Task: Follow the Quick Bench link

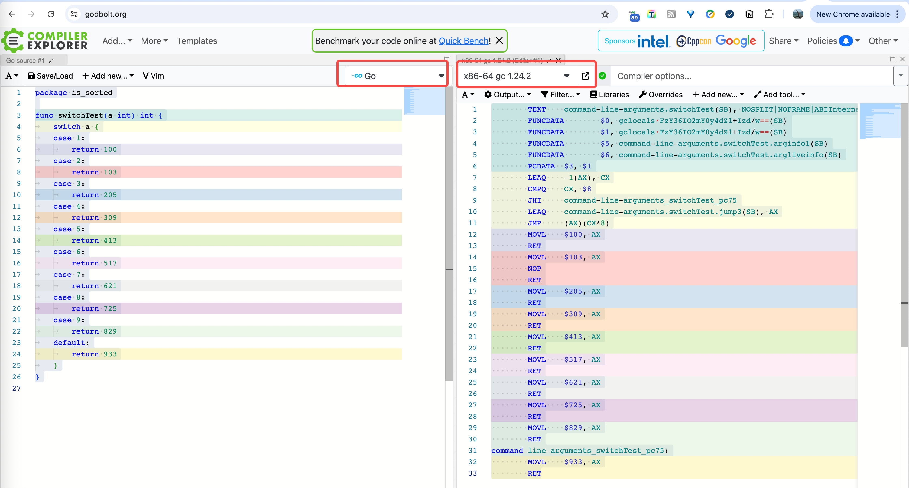Action: pos(463,41)
